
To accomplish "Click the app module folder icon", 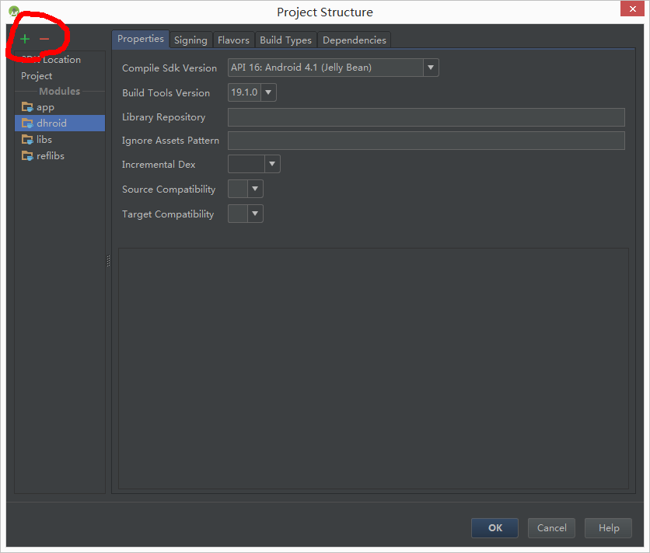I will click(27, 107).
